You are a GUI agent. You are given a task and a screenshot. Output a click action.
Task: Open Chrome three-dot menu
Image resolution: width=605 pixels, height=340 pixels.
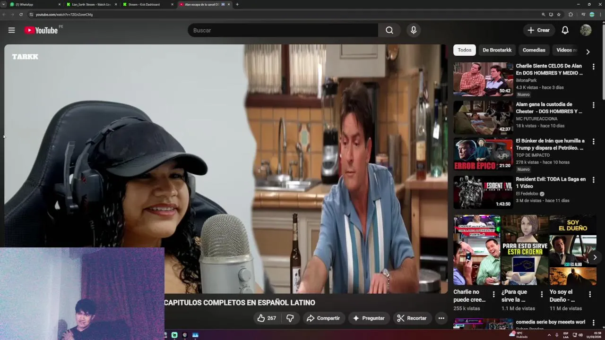click(x=600, y=15)
